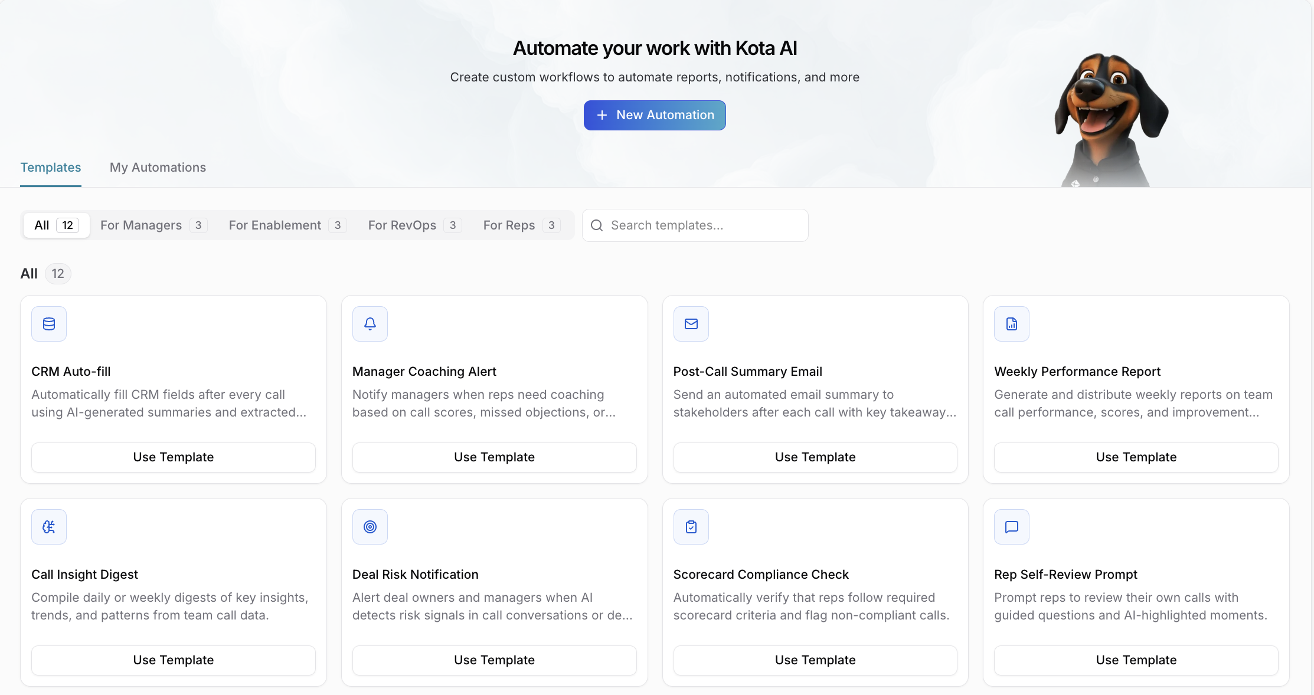Screen dimensions: 1314x695
Task: Select the All templates filter
Action: [x=57, y=225]
